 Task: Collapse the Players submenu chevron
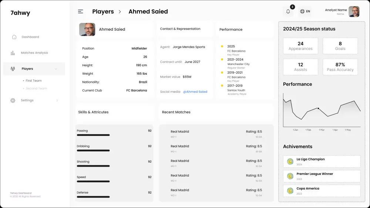56,69
